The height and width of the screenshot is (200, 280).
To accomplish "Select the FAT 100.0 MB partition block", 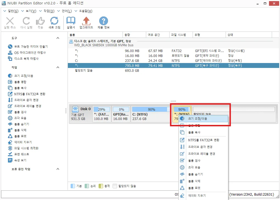I will click(101, 114).
